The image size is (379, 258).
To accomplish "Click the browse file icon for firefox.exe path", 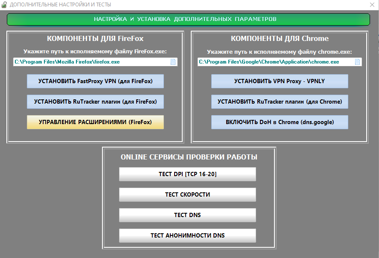I will [173, 62].
